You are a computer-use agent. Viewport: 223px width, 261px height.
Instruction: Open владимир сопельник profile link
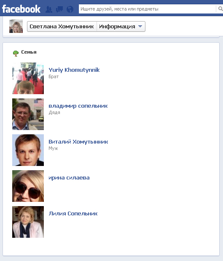(x=78, y=106)
